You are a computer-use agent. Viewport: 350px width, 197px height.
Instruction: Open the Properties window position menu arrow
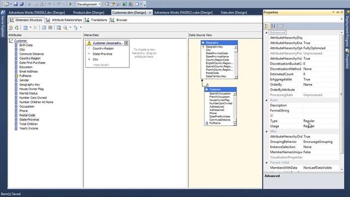[x=333, y=12]
